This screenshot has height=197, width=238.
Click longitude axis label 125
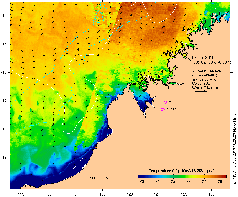point(184,194)
